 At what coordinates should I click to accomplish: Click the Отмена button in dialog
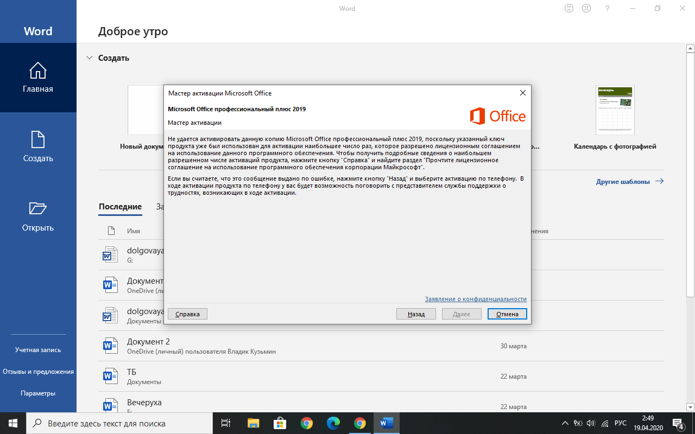[507, 314]
